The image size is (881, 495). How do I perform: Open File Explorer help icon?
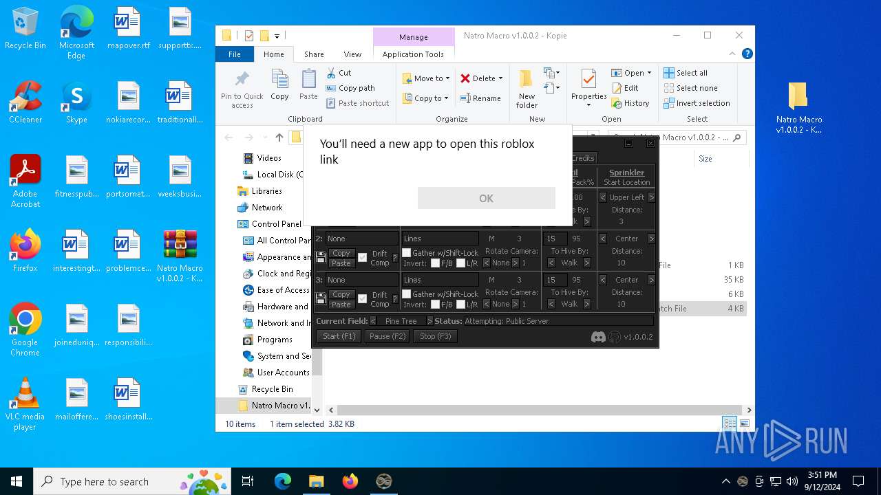point(747,54)
